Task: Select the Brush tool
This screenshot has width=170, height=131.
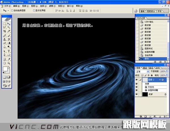Action: click(x=9, y=36)
